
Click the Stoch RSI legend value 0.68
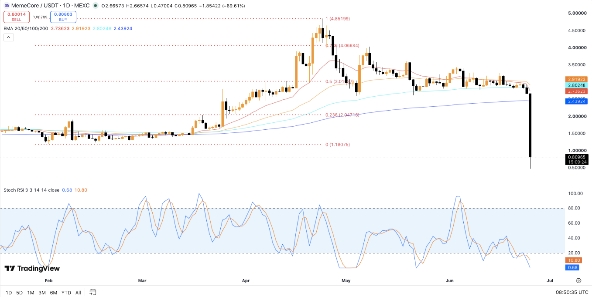tap(67, 190)
